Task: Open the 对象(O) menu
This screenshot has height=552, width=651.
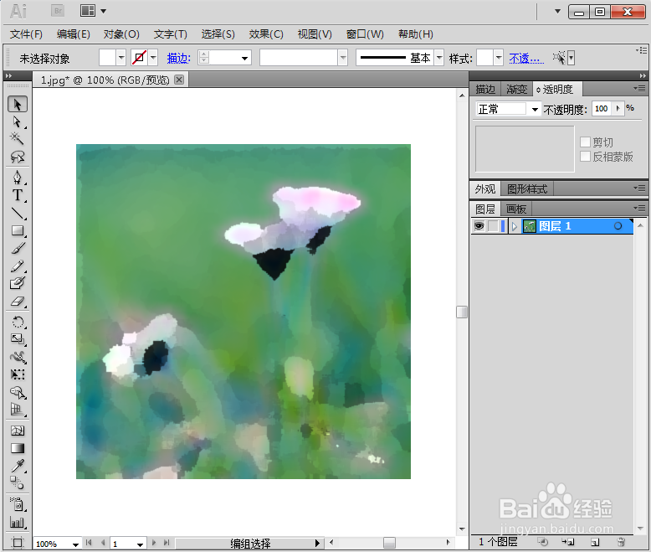Action: coord(121,34)
